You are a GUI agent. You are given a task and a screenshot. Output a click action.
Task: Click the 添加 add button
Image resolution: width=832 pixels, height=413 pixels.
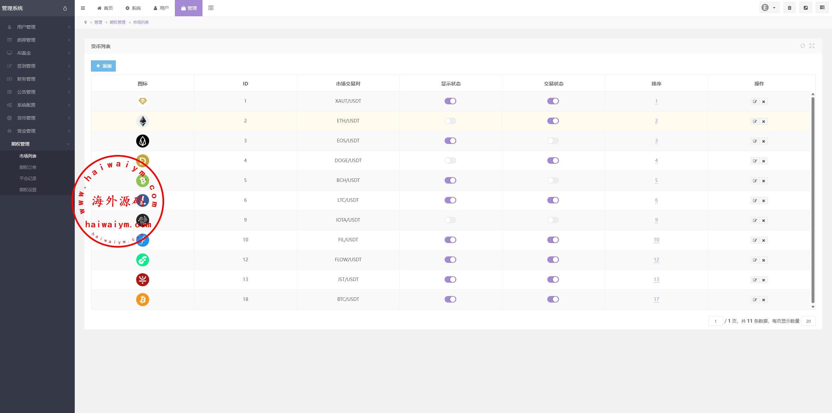pyautogui.click(x=103, y=66)
